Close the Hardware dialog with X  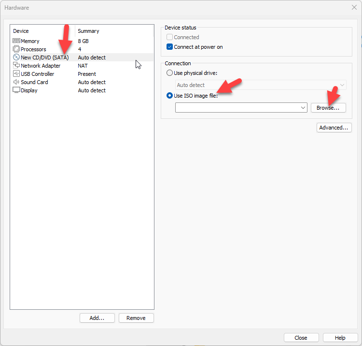click(354, 8)
